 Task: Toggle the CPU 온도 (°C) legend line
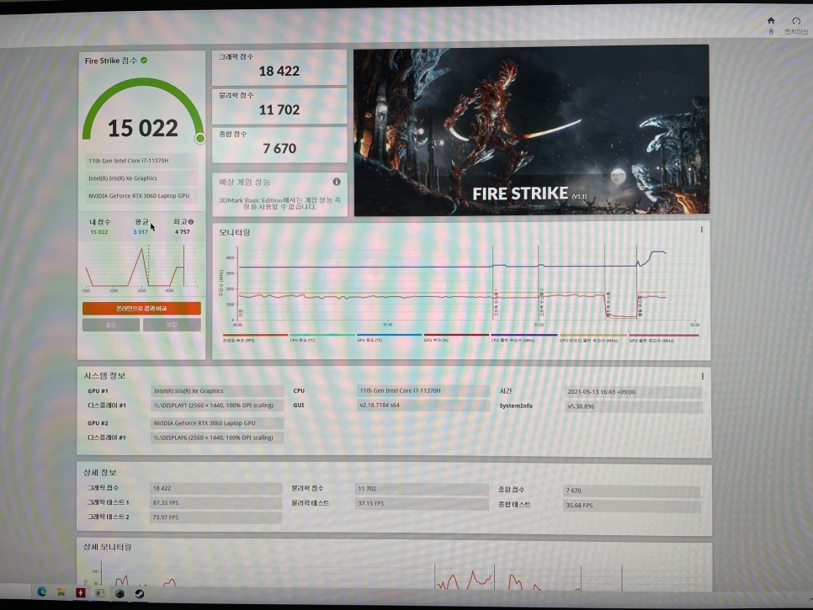click(x=321, y=338)
